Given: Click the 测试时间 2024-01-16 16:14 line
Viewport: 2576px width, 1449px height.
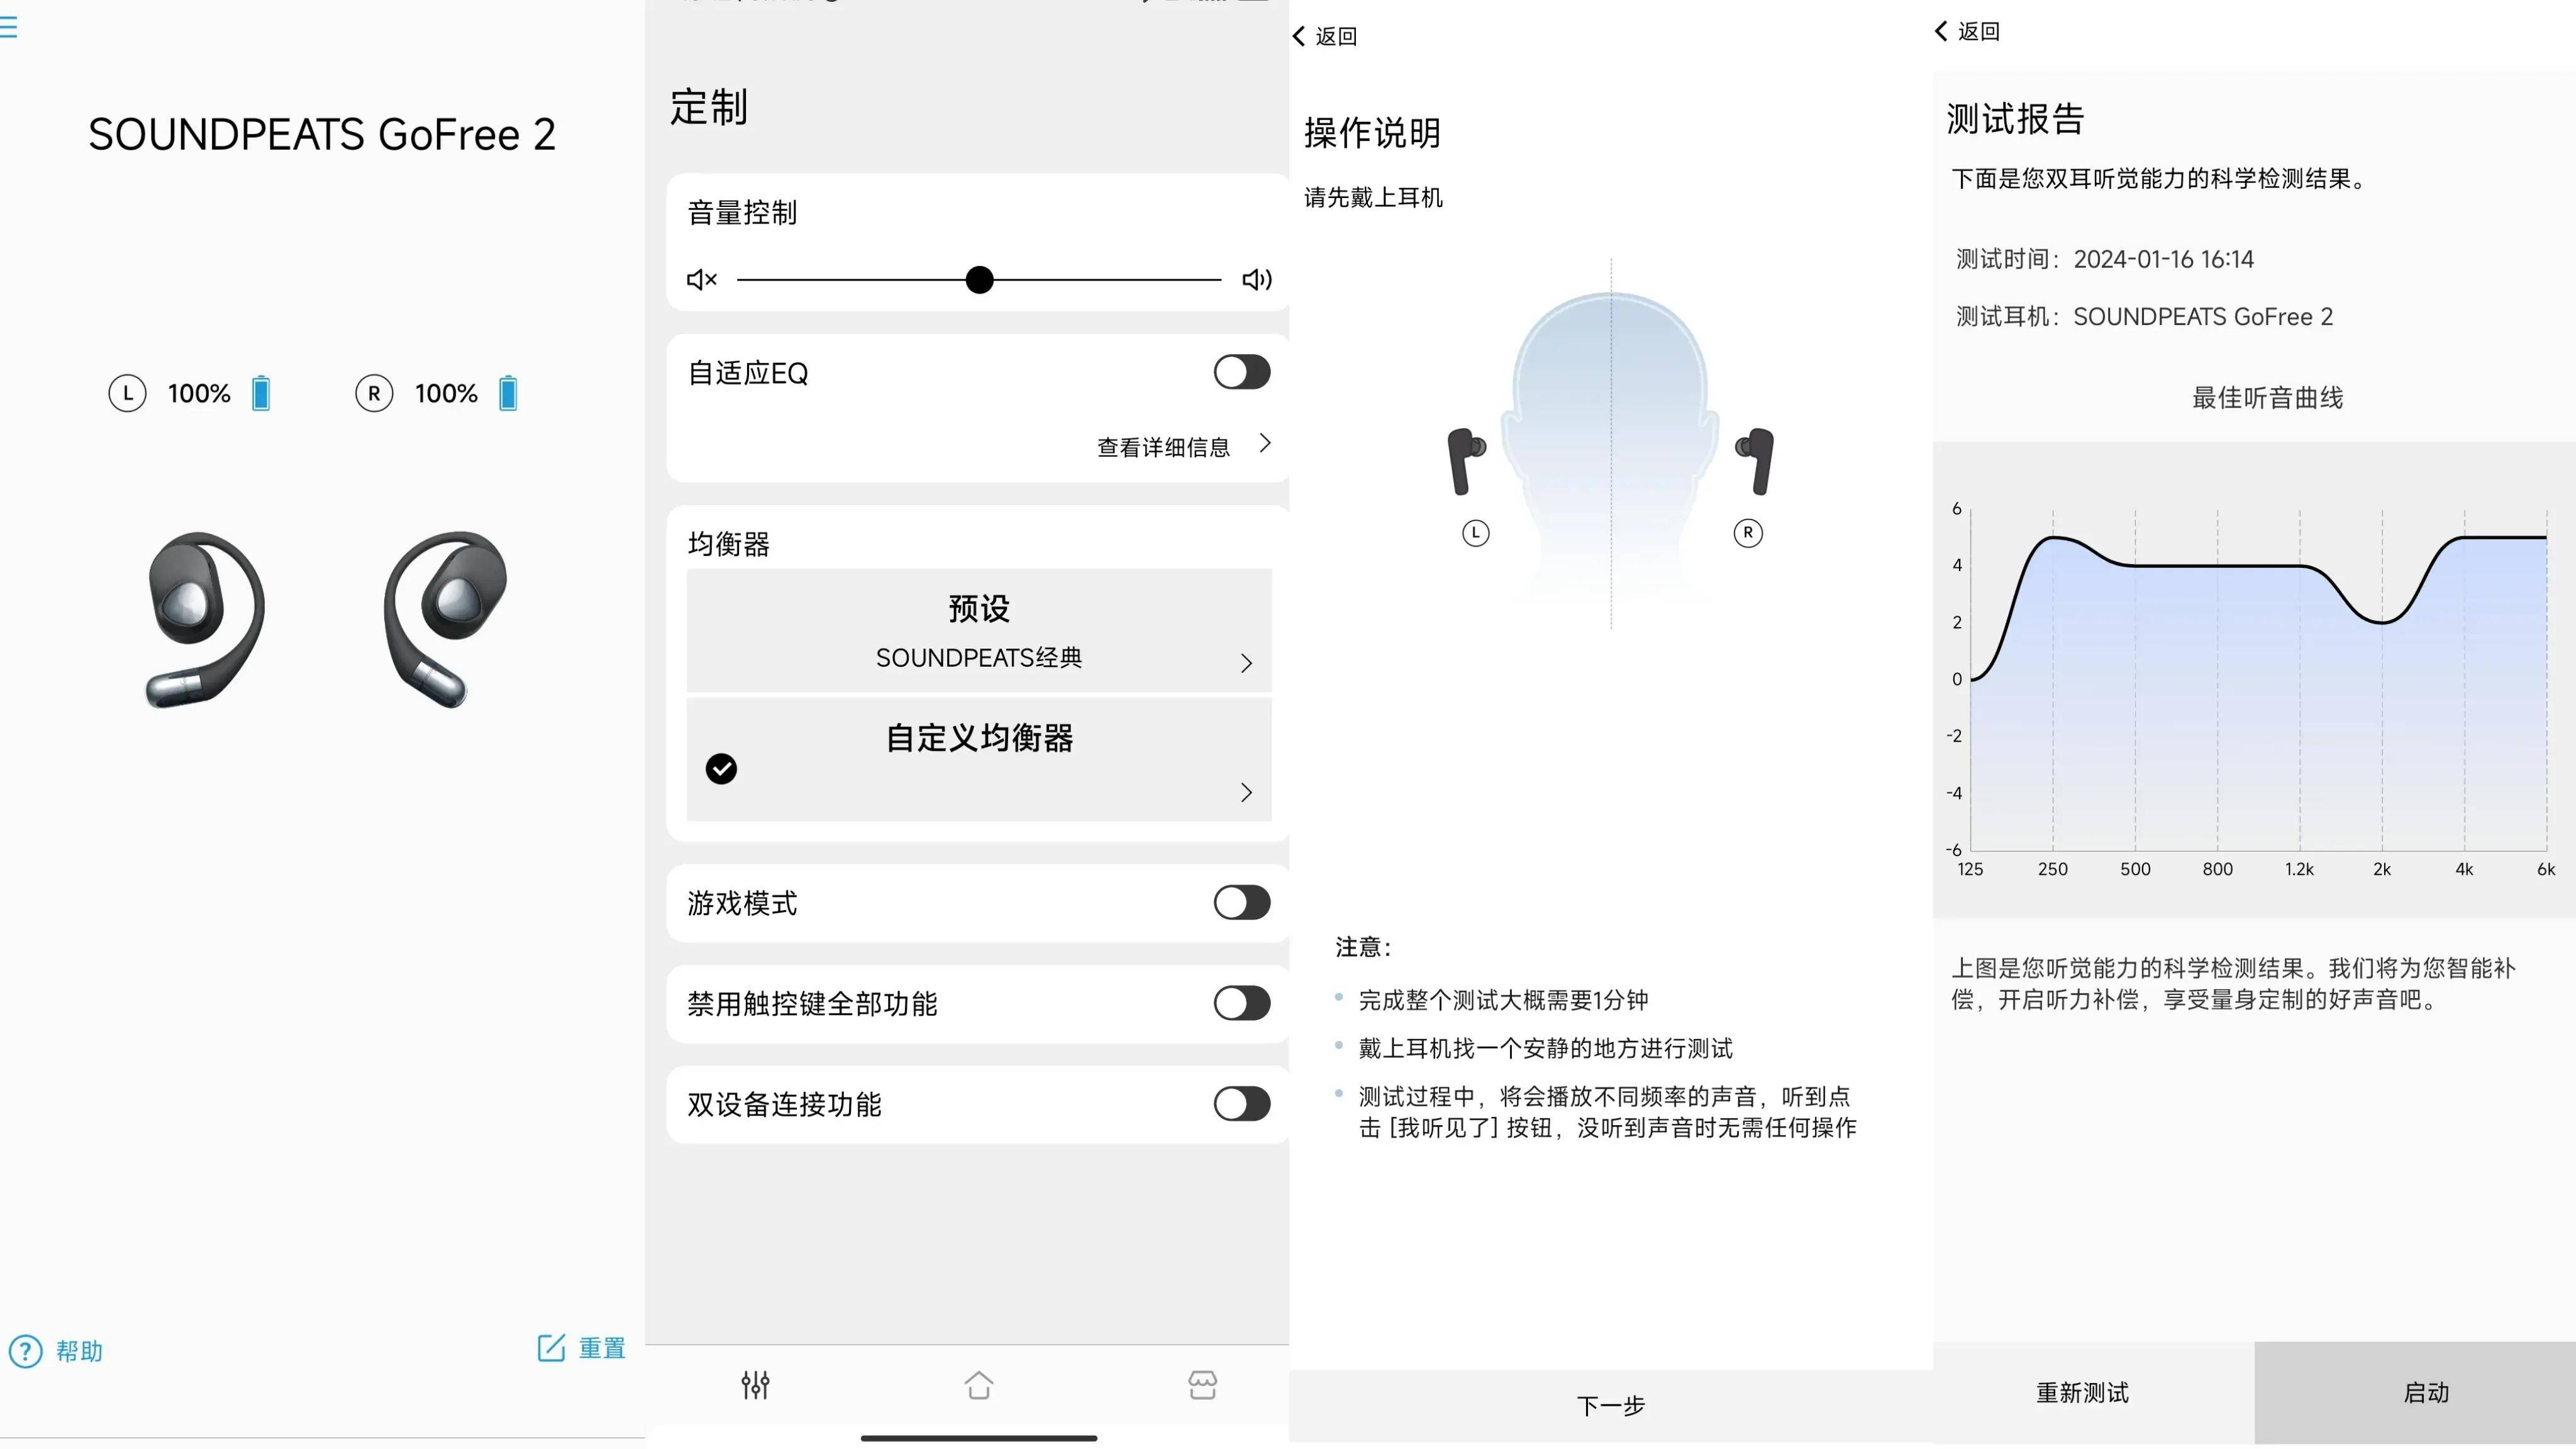Looking at the screenshot, I should pyautogui.click(x=2105, y=259).
